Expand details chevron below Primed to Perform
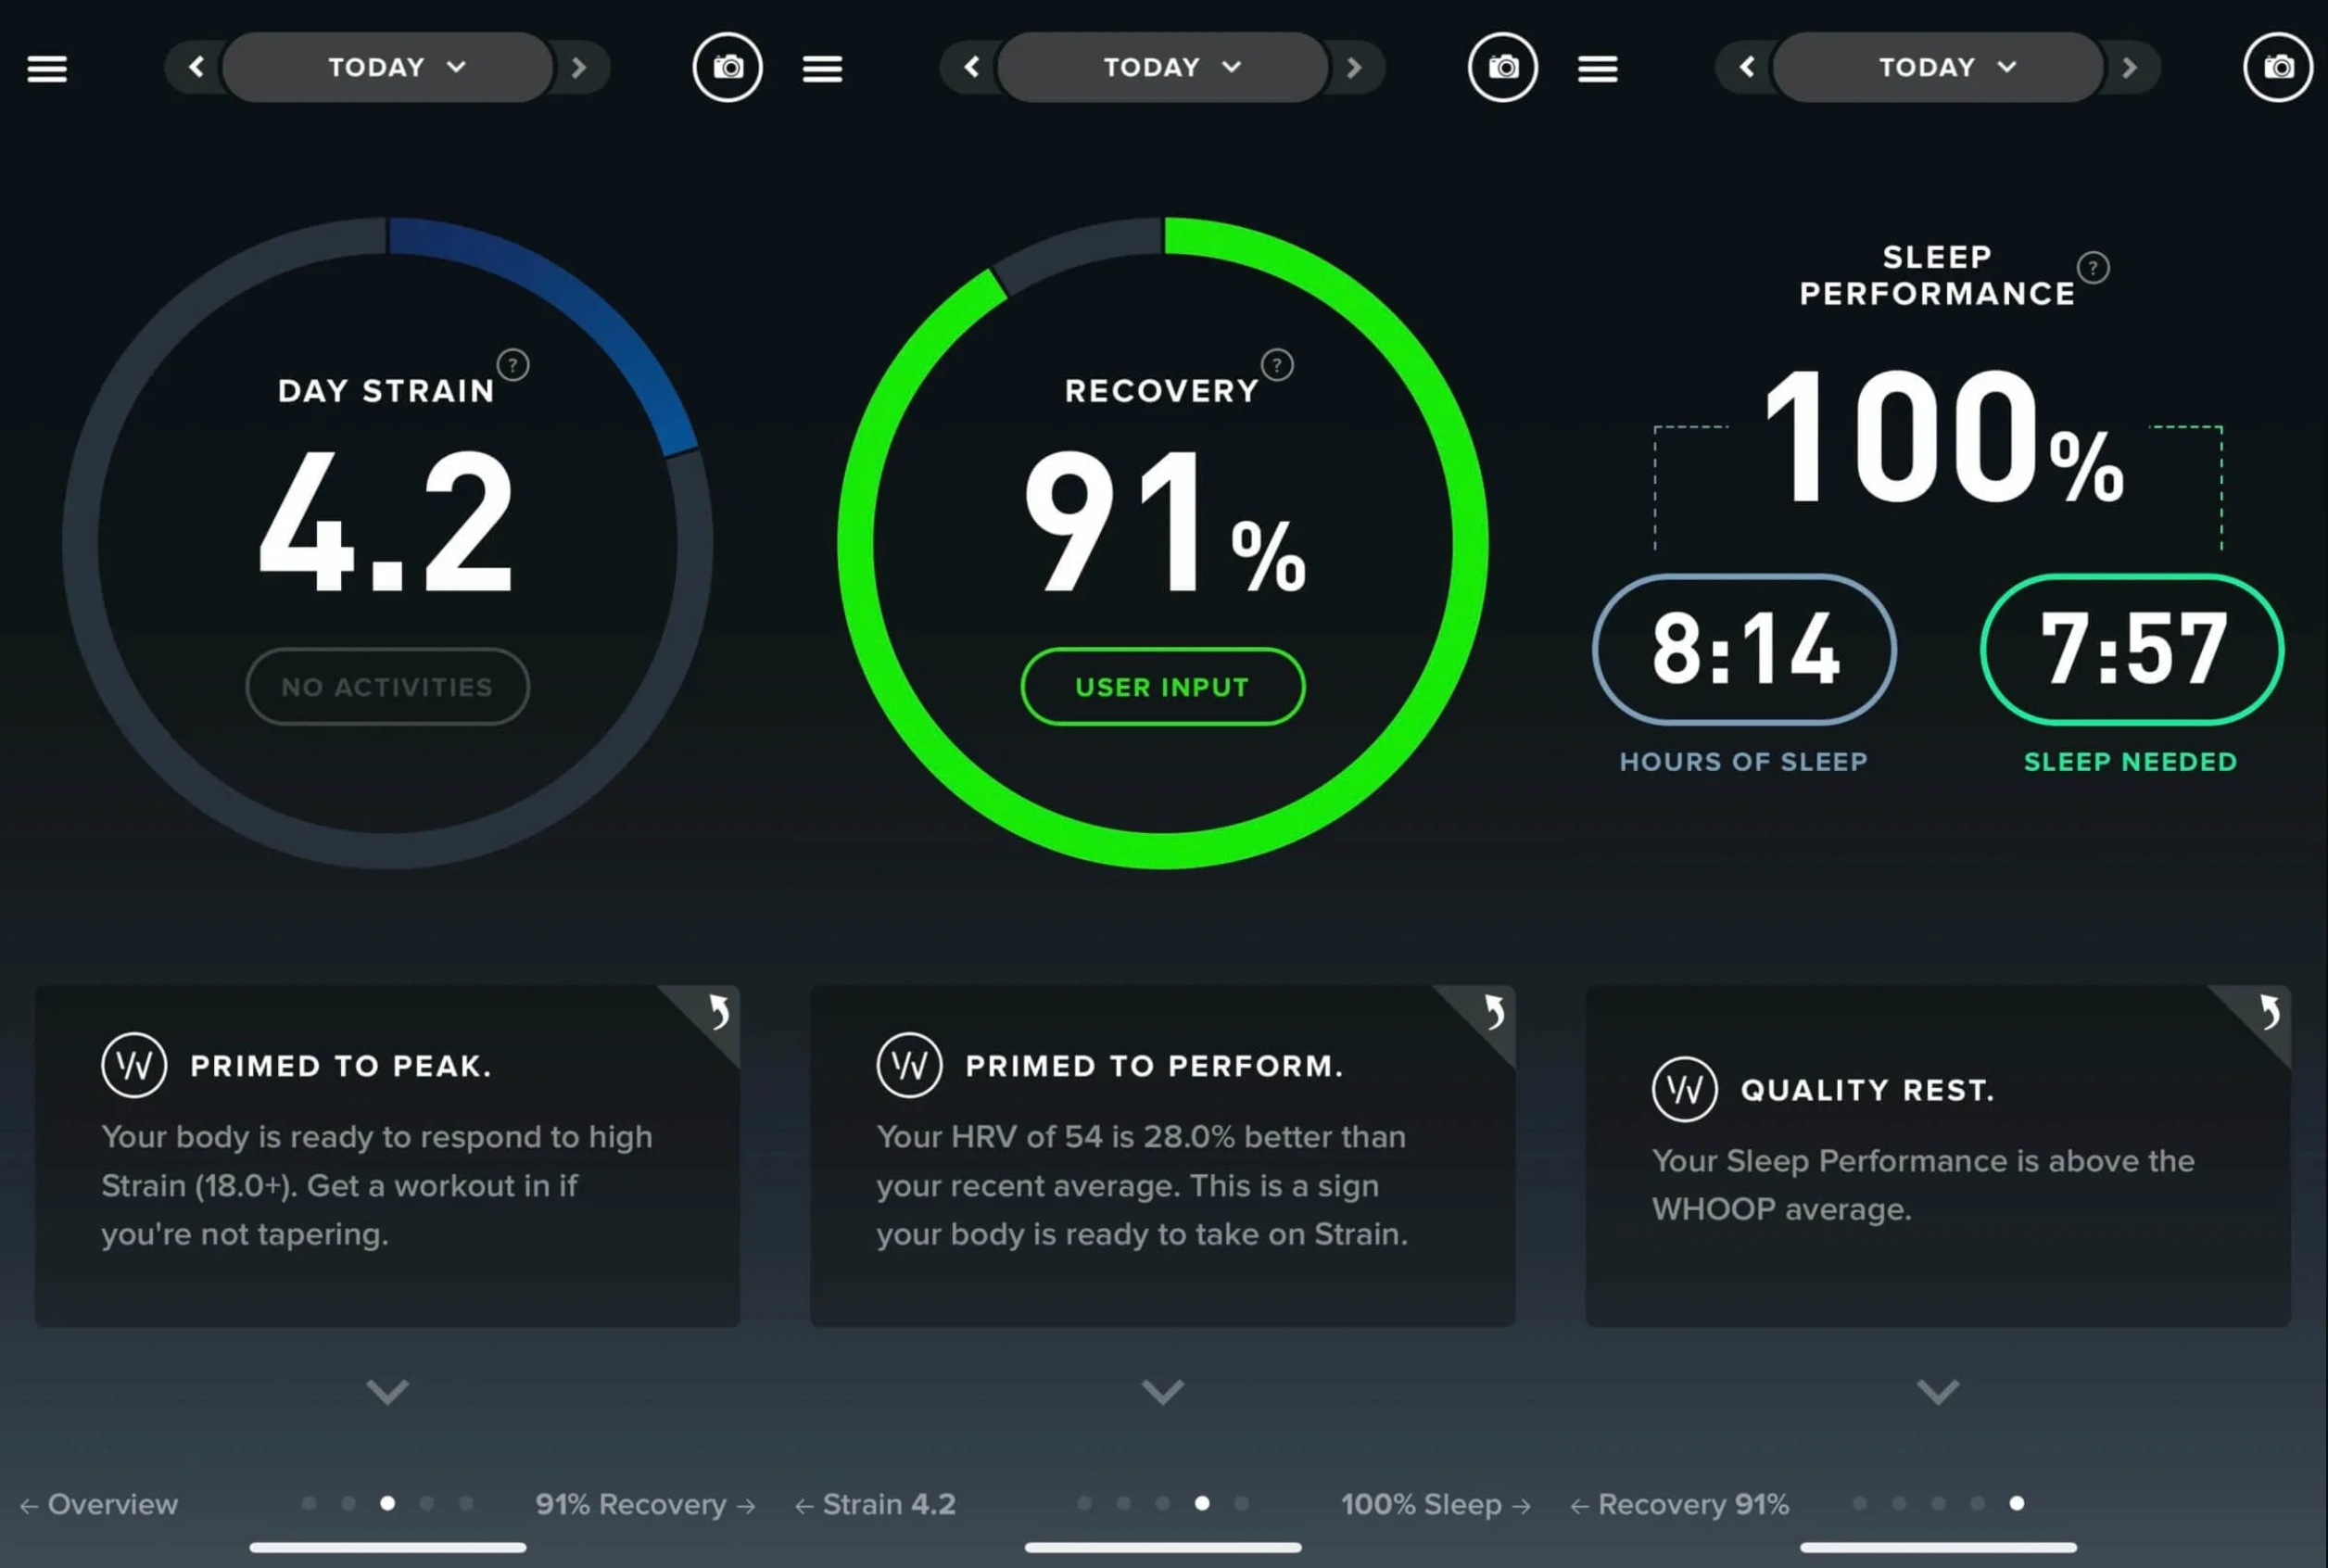This screenshot has height=1568, width=2328. (1162, 1391)
